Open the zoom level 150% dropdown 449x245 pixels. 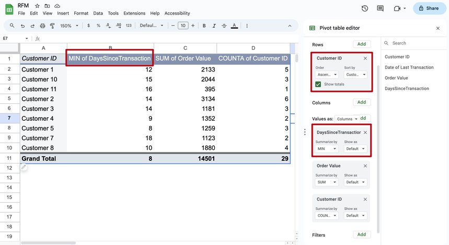pyautogui.click(x=69, y=26)
